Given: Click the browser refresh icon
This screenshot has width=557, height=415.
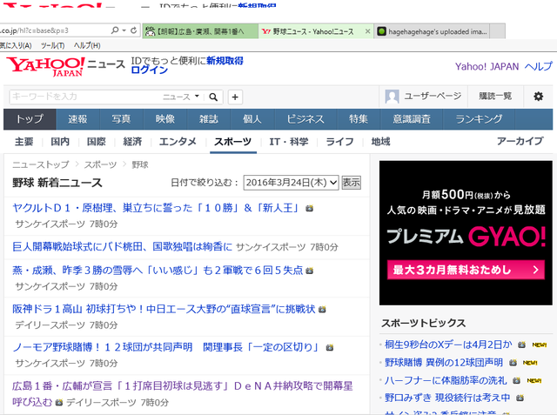Looking at the screenshot, I should click(x=133, y=30).
